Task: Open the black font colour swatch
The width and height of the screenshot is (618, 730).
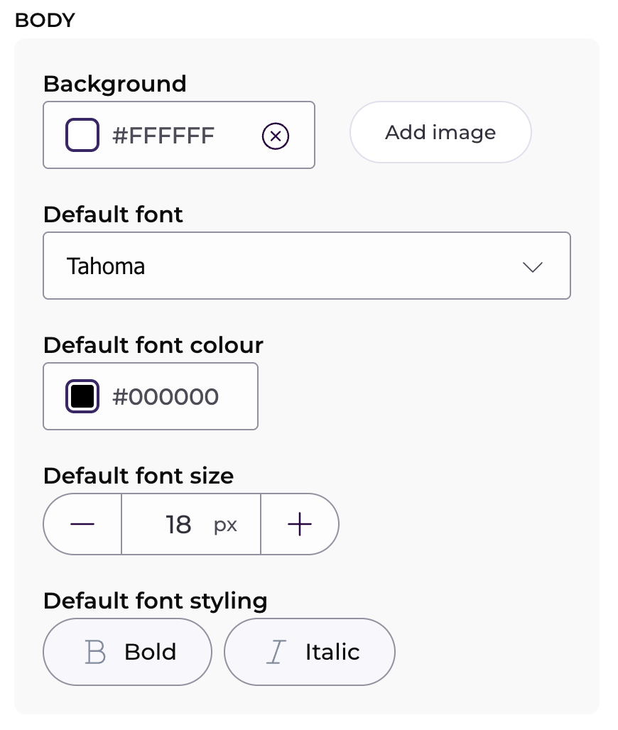Action: pyautogui.click(x=82, y=396)
